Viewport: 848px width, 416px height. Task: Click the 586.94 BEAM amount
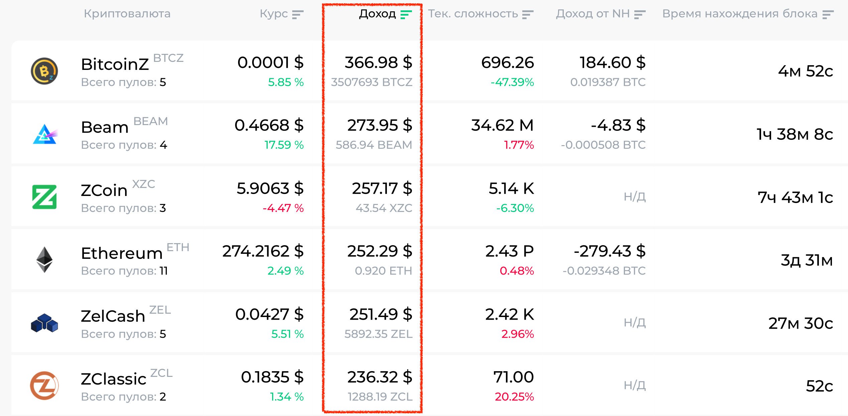pos(374,145)
